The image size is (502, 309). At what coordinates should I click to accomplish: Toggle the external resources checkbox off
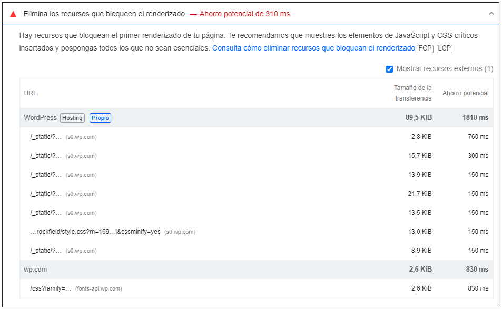(x=390, y=69)
